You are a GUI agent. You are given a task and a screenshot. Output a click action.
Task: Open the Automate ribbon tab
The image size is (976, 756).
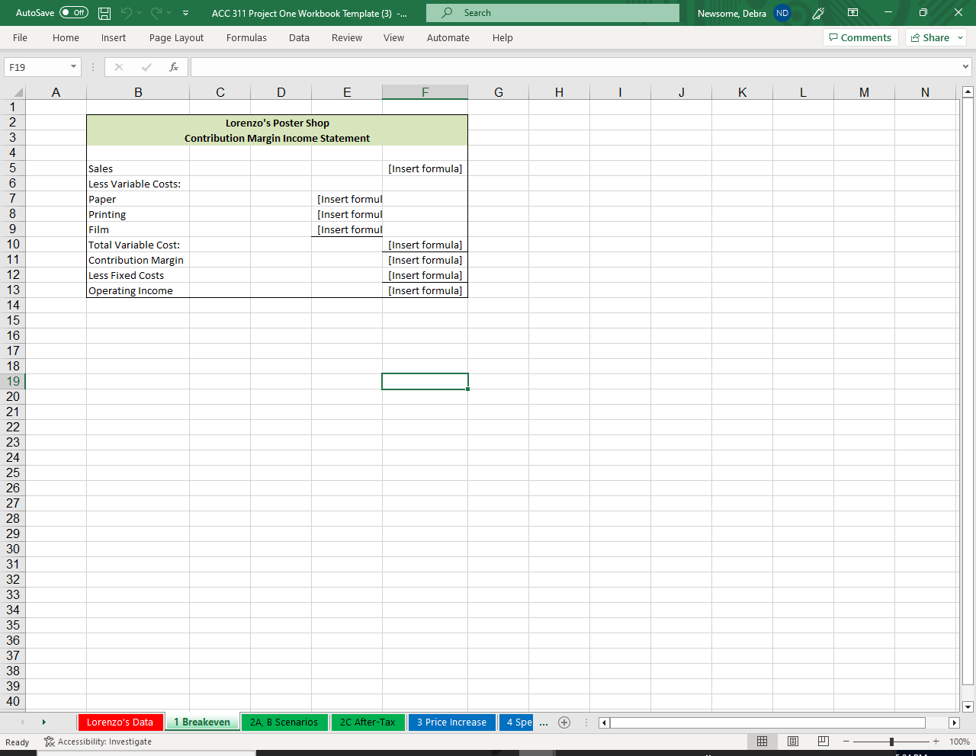(x=448, y=37)
